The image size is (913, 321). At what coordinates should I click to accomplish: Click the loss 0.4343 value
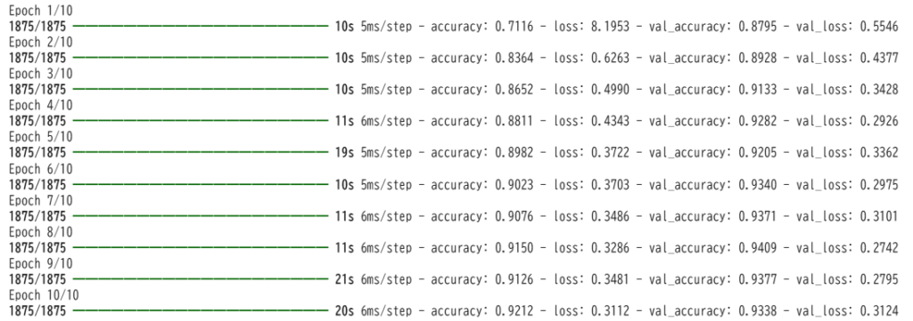pyautogui.click(x=609, y=121)
